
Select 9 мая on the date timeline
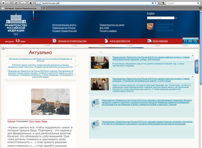(x=19, y=46)
